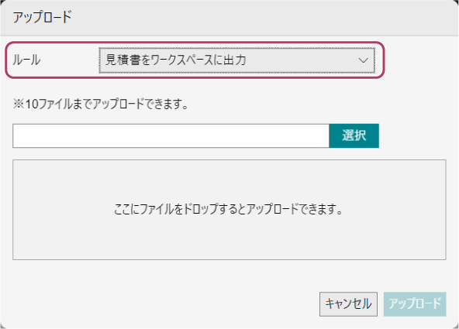Screen dimensions: 459x329
Task: Click the pink-highlighted ルール row
Action: (x=195, y=60)
